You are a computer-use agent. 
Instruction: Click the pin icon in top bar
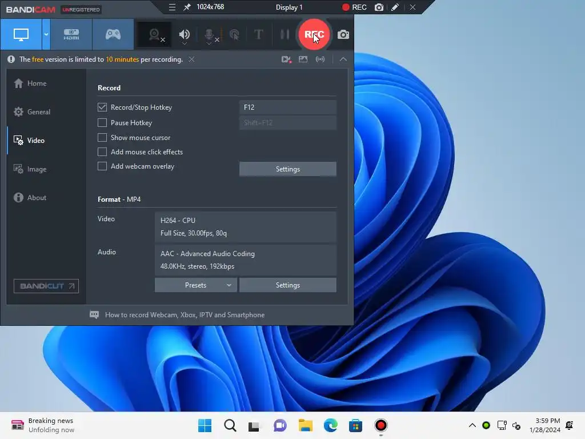click(x=187, y=7)
